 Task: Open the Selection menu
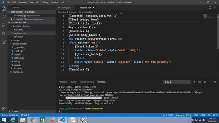(23, 2)
